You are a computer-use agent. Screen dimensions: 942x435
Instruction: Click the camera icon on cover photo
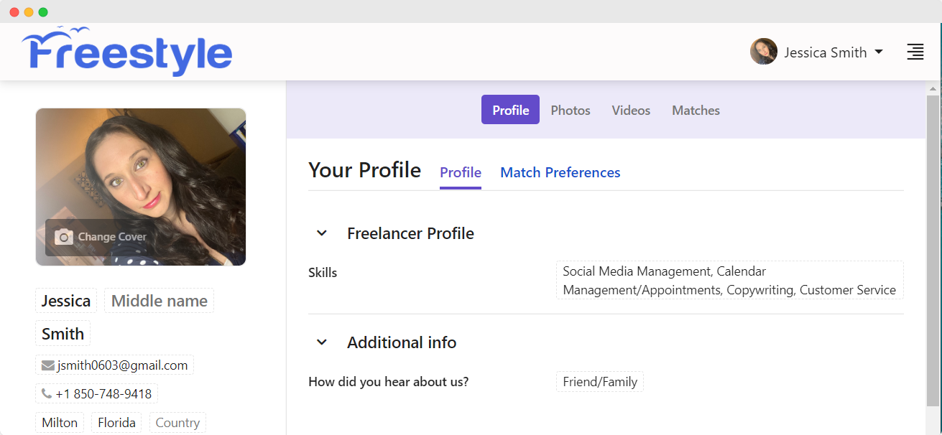[x=64, y=237]
